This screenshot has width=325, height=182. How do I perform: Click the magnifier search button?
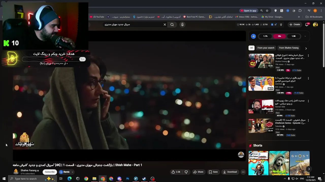click(x=172, y=25)
